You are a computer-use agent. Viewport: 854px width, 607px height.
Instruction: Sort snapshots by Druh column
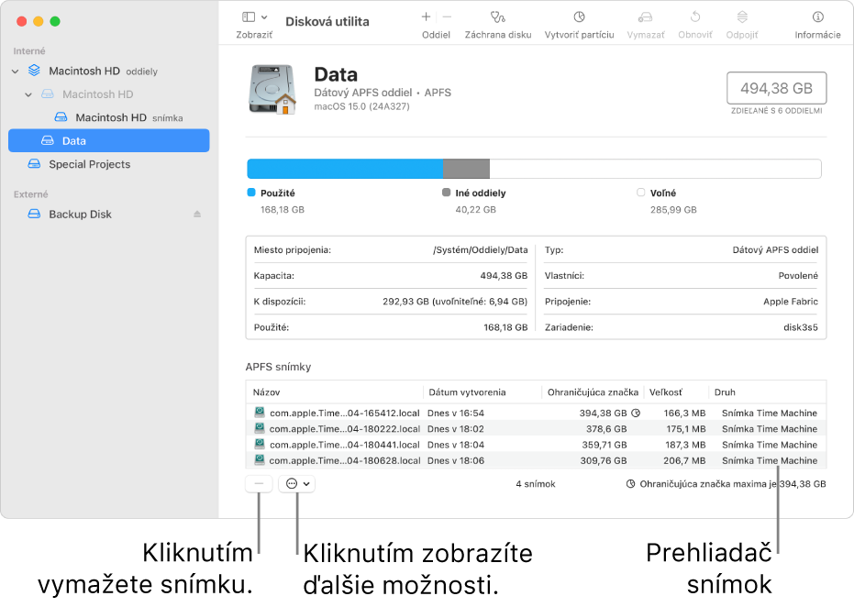click(768, 392)
